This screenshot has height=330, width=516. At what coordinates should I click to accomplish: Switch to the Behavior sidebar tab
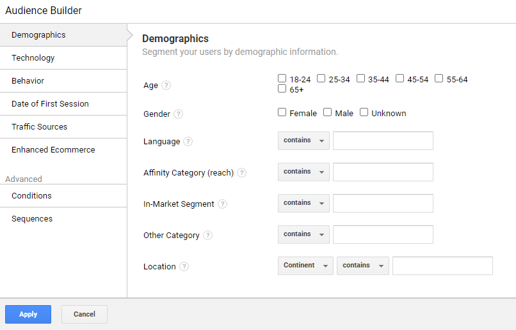tap(63, 80)
